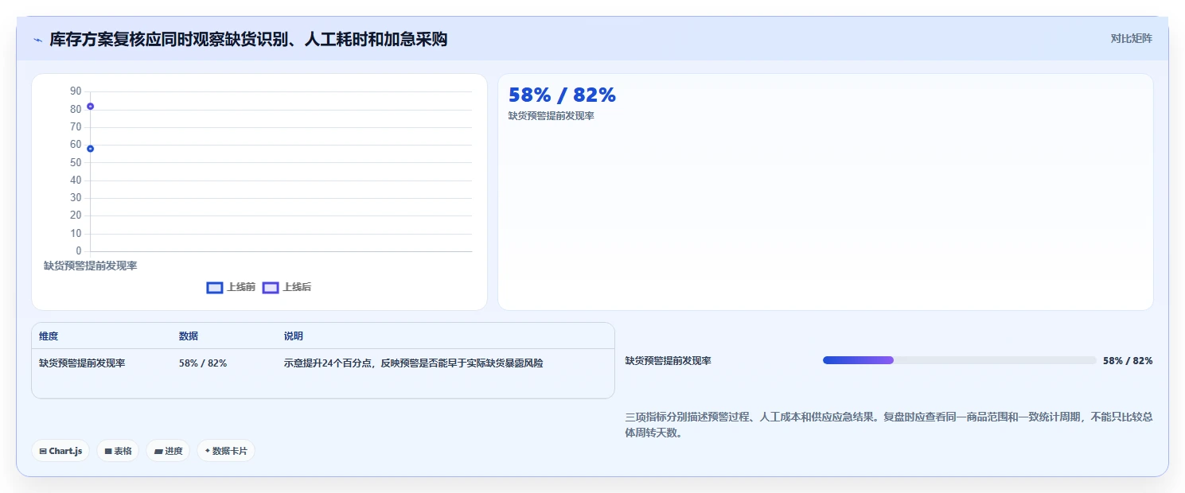Screen dimensions: 1185x493
Task: Select the 表格 tag chip
Action: point(118,451)
